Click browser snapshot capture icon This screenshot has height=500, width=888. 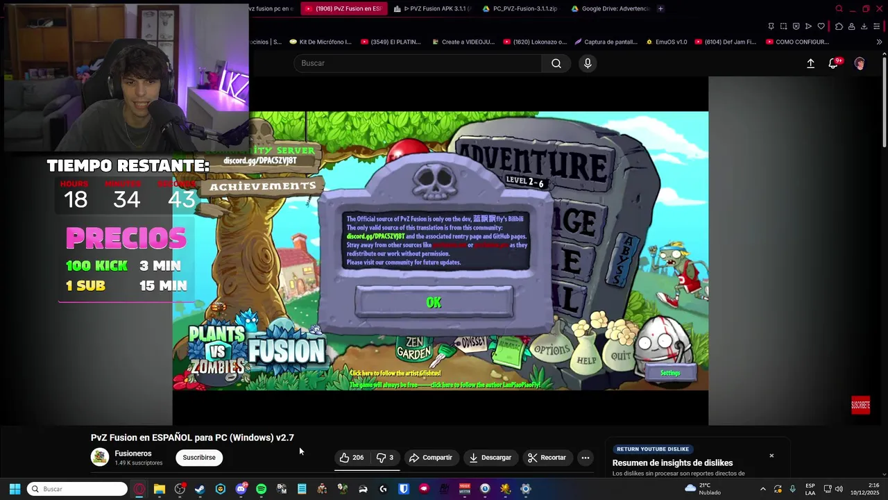[783, 26]
